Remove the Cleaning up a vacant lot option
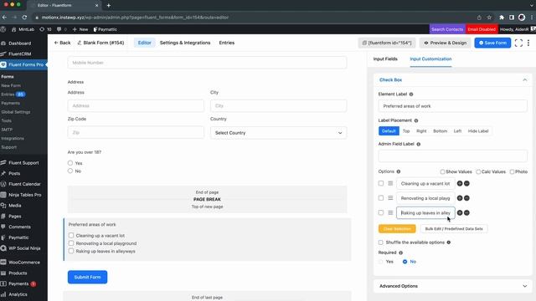This screenshot has height=301, width=536. pyautogui.click(x=466, y=184)
